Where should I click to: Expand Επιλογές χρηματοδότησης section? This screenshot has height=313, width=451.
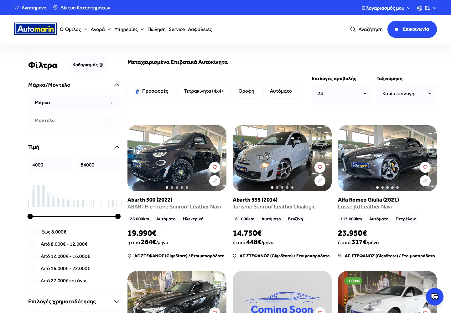coord(117,301)
